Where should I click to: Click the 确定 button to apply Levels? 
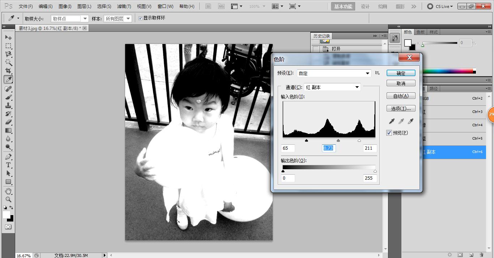click(x=400, y=73)
